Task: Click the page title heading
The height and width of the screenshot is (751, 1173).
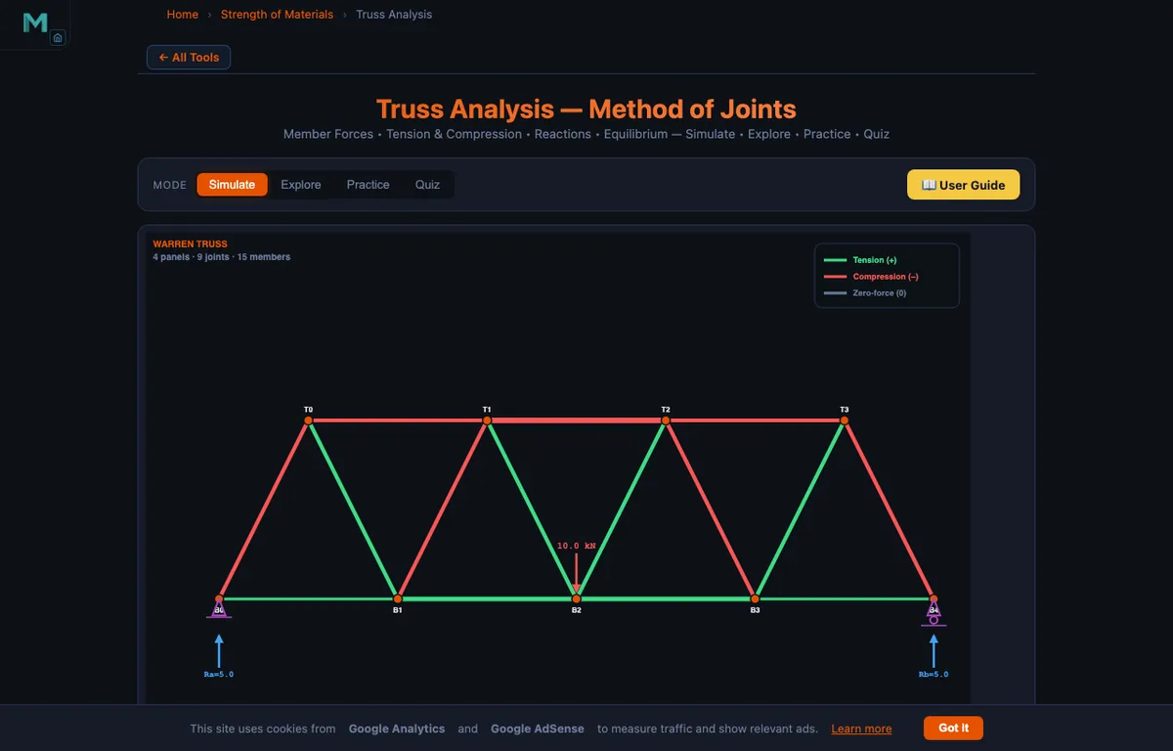Action: (x=586, y=109)
